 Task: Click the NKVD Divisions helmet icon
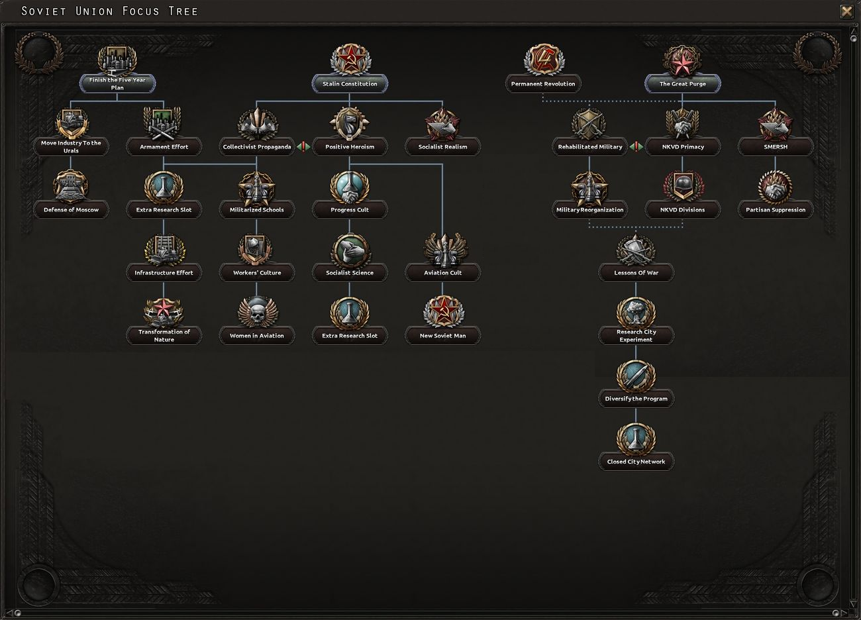click(x=683, y=185)
